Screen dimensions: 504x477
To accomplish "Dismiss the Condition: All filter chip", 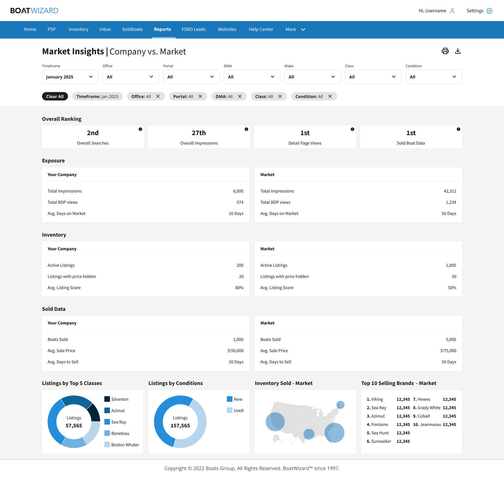I will click(330, 96).
